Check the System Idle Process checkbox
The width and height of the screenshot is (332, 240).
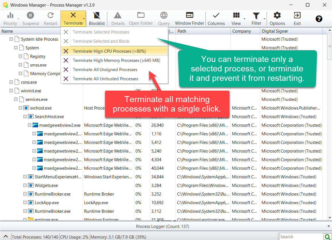pos(11,39)
